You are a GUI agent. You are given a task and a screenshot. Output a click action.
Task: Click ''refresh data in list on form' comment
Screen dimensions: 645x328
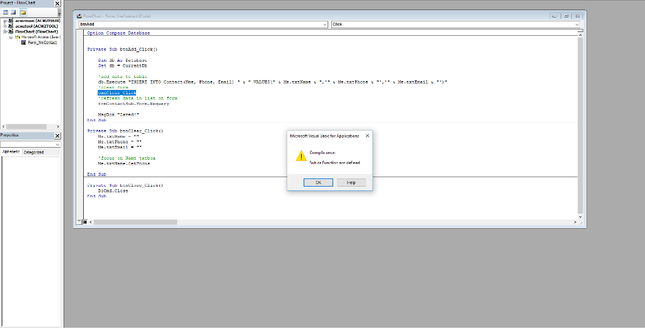pos(138,99)
